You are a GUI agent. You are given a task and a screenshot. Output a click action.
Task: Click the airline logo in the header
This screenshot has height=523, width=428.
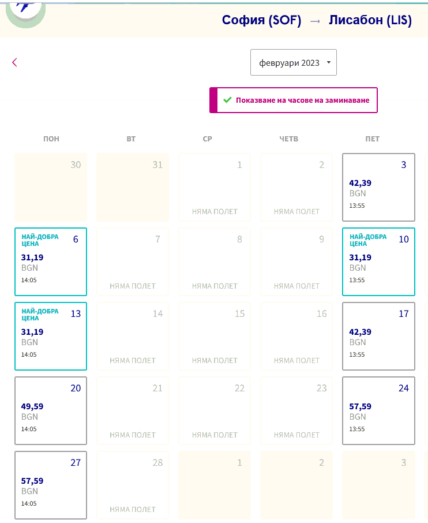coord(25,12)
